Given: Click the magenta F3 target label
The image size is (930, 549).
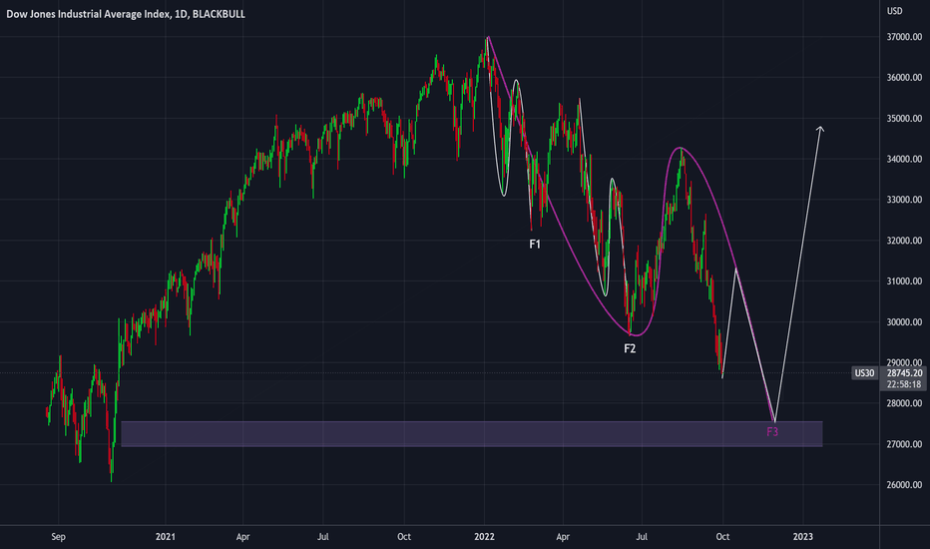Looking at the screenshot, I should (x=772, y=432).
